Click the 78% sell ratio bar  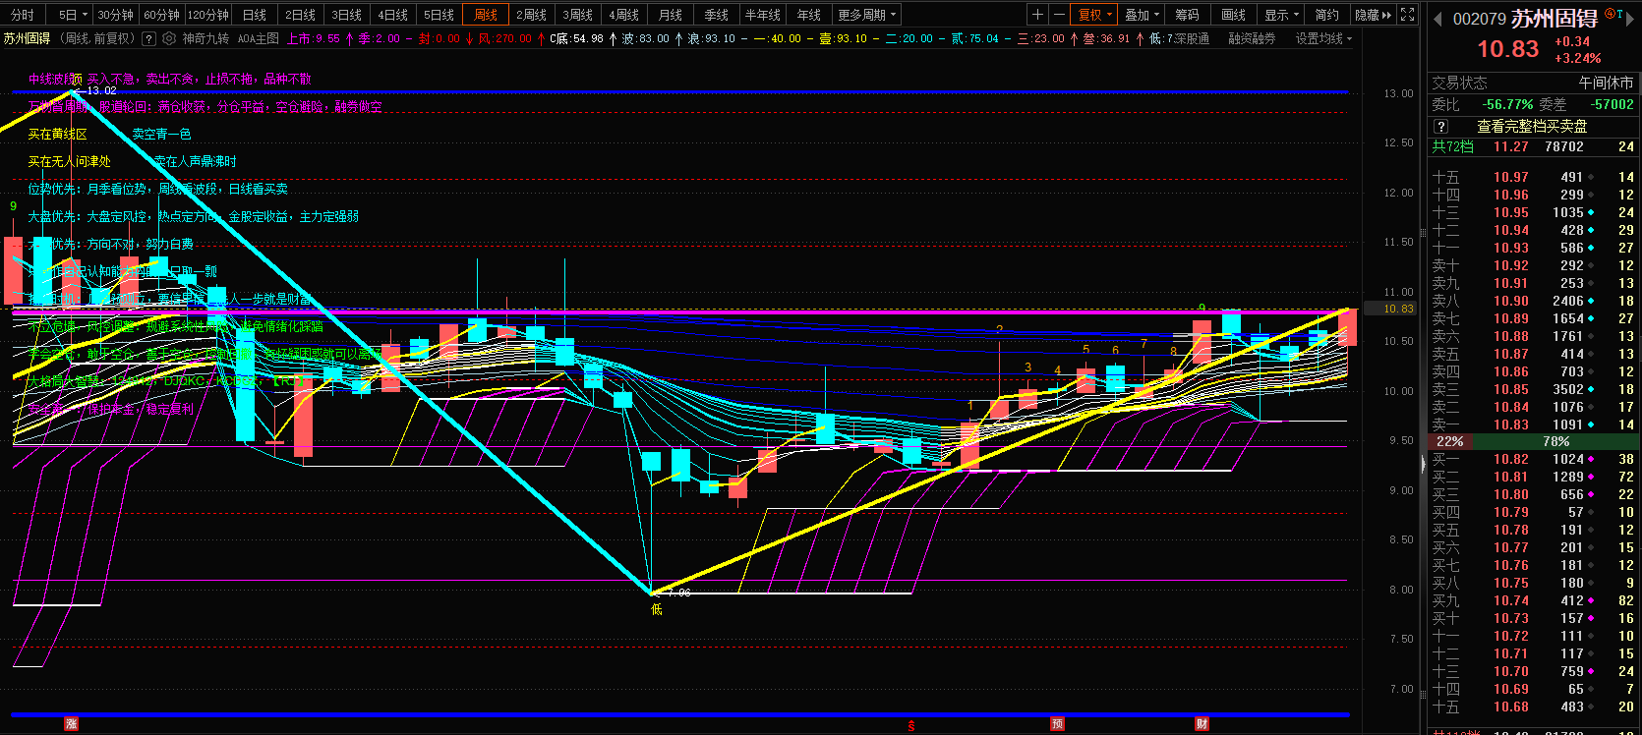pos(1555,442)
